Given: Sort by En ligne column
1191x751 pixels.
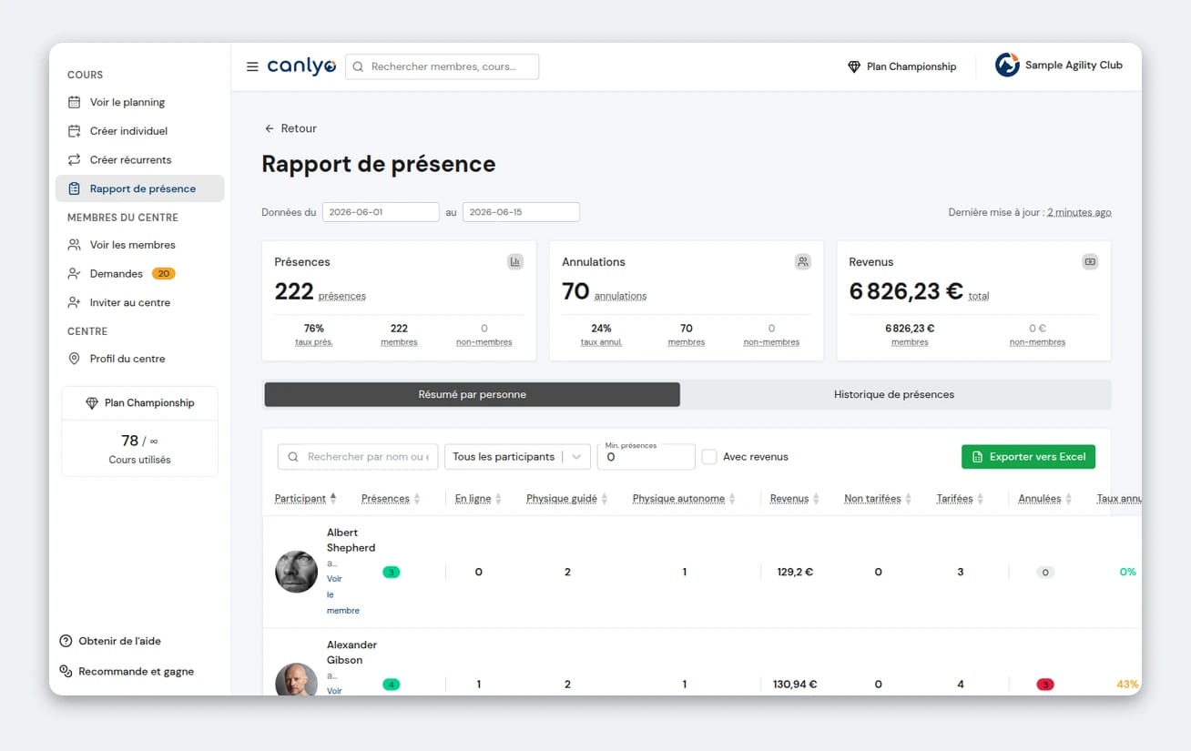Looking at the screenshot, I should pyautogui.click(x=478, y=499).
